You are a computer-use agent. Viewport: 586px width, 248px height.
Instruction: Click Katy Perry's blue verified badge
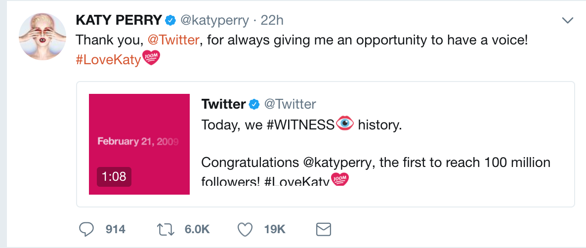pyautogui.click(x=170, y=20)
